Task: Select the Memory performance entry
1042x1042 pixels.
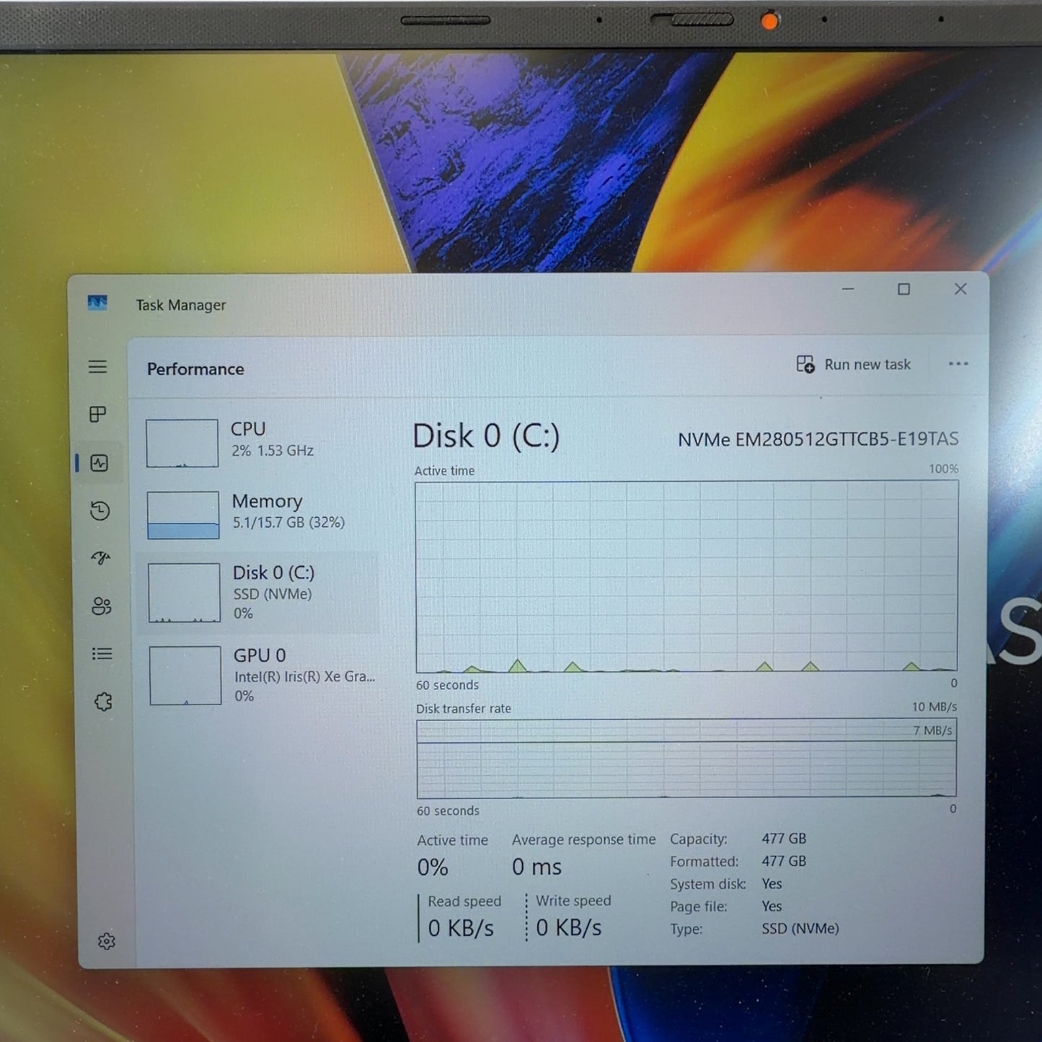Action: 260,513
